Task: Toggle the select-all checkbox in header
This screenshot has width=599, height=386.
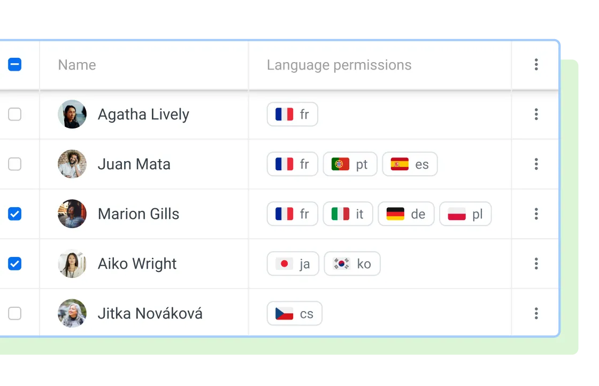Action: pyautogui.click(x=15, y=65)
